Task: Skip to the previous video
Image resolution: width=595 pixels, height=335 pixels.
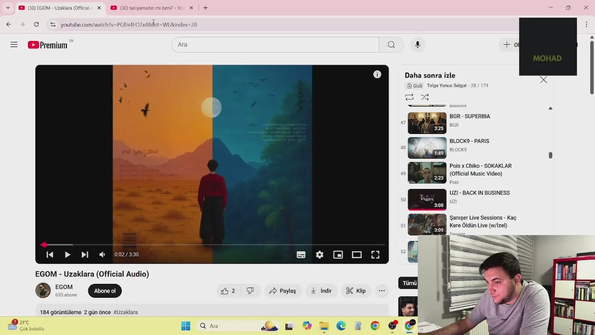Action: tap(50, 255)
